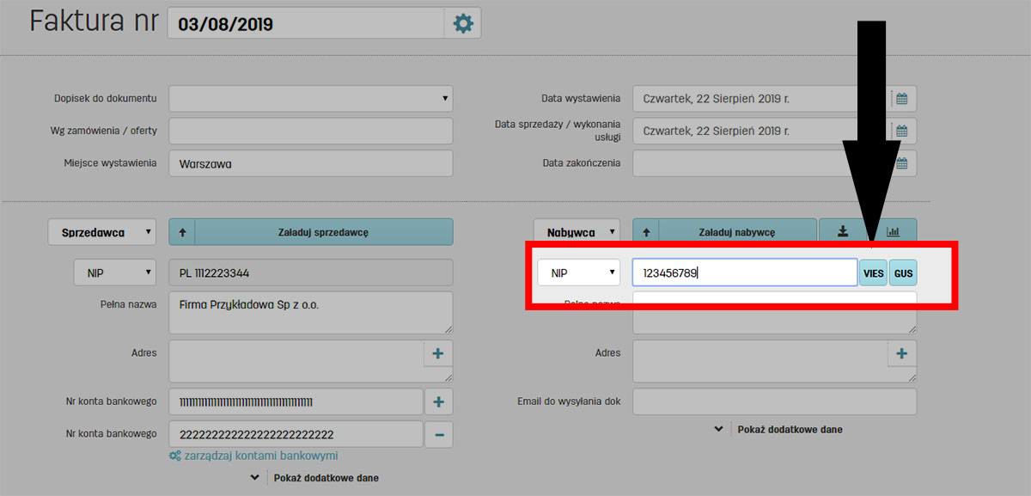1031x496 pixels.
Task: Click the GUS lookup button
Action: tap(903, 273)
